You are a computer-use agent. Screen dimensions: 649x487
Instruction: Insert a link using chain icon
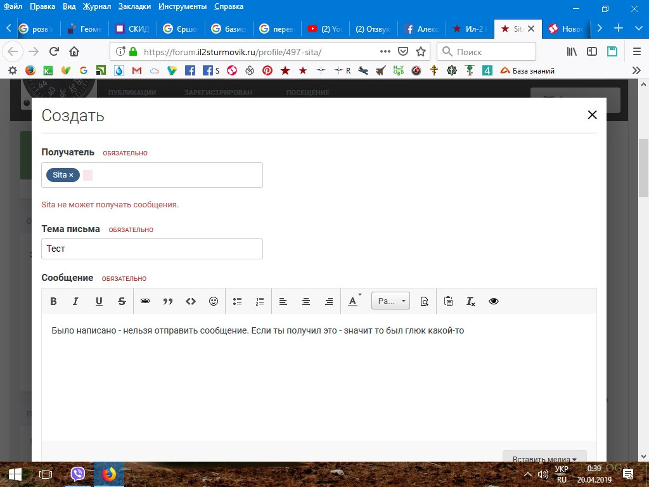(x=145, y=301)
